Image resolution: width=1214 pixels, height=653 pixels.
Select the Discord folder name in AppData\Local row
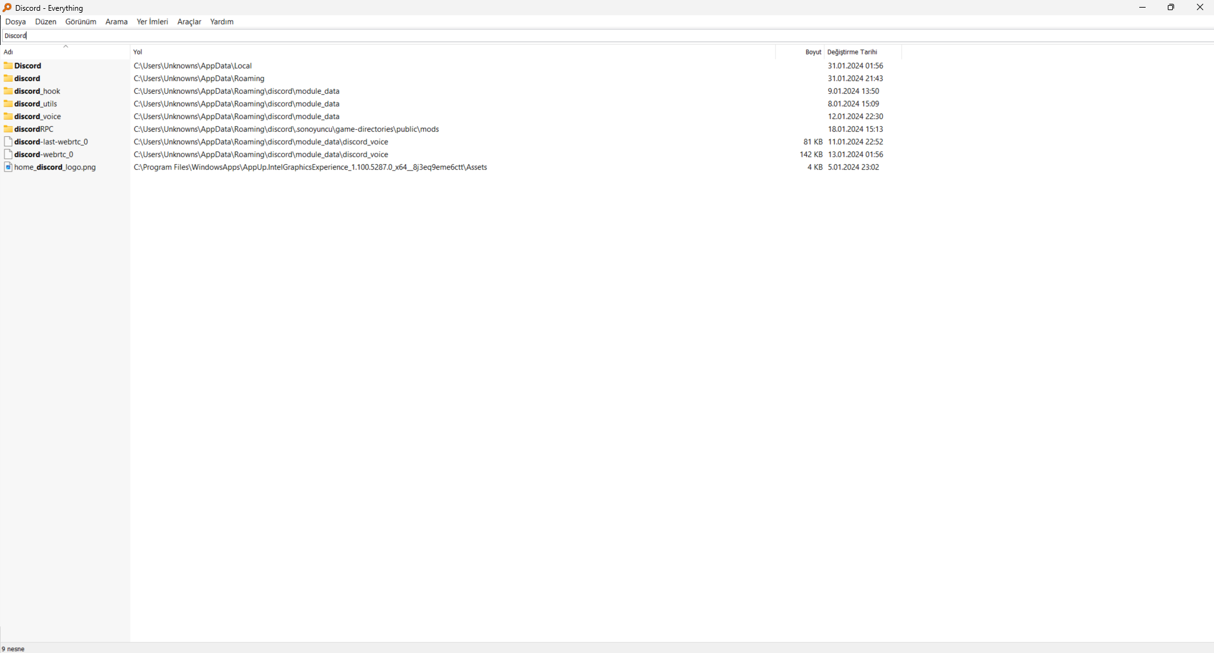(x=28, y=66)
